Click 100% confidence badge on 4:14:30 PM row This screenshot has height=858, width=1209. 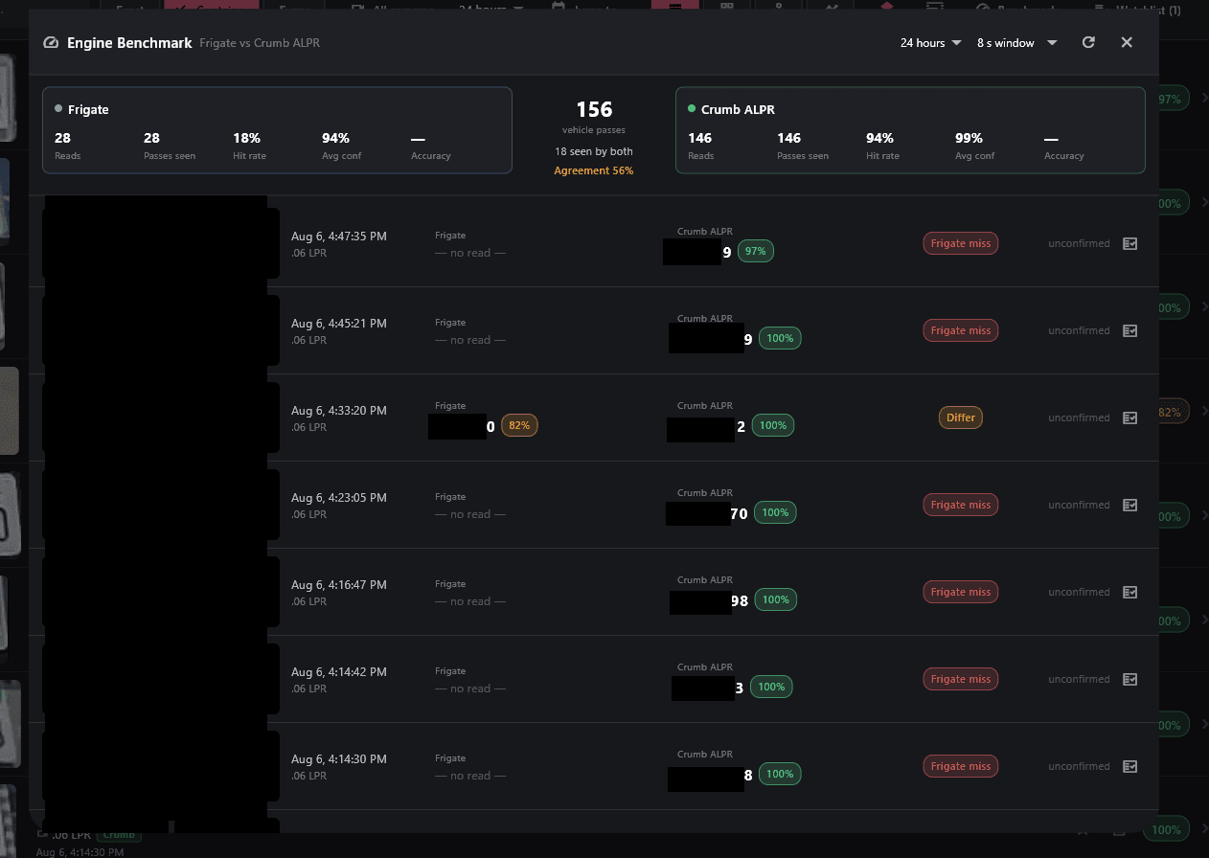coord(780,774)
